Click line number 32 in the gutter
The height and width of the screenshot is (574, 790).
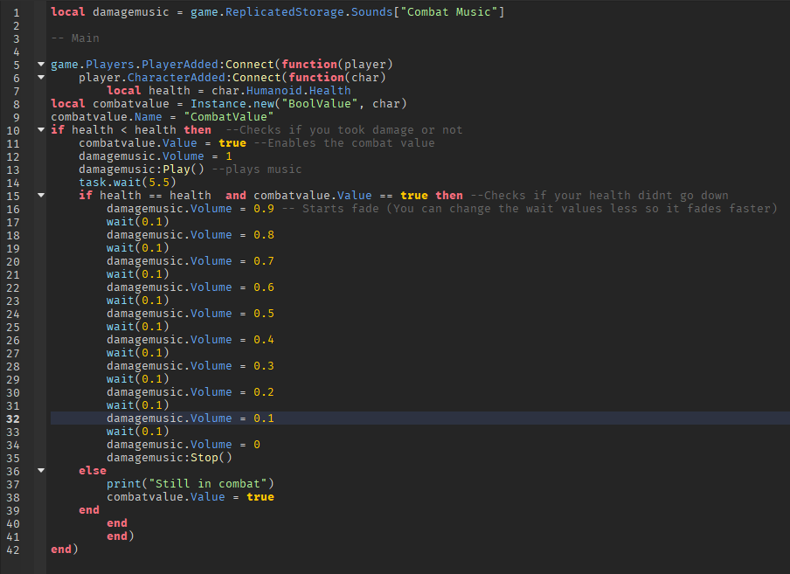pos(13,418)
